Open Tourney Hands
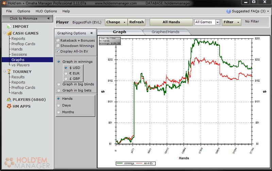The image size is (272, 171). point(17,93)
